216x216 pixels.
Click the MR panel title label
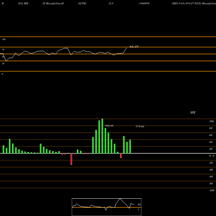[193, 112]
